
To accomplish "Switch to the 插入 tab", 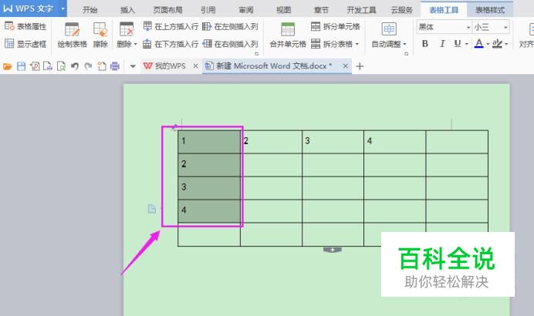I will pyautogui.click(x=127, y=10).
